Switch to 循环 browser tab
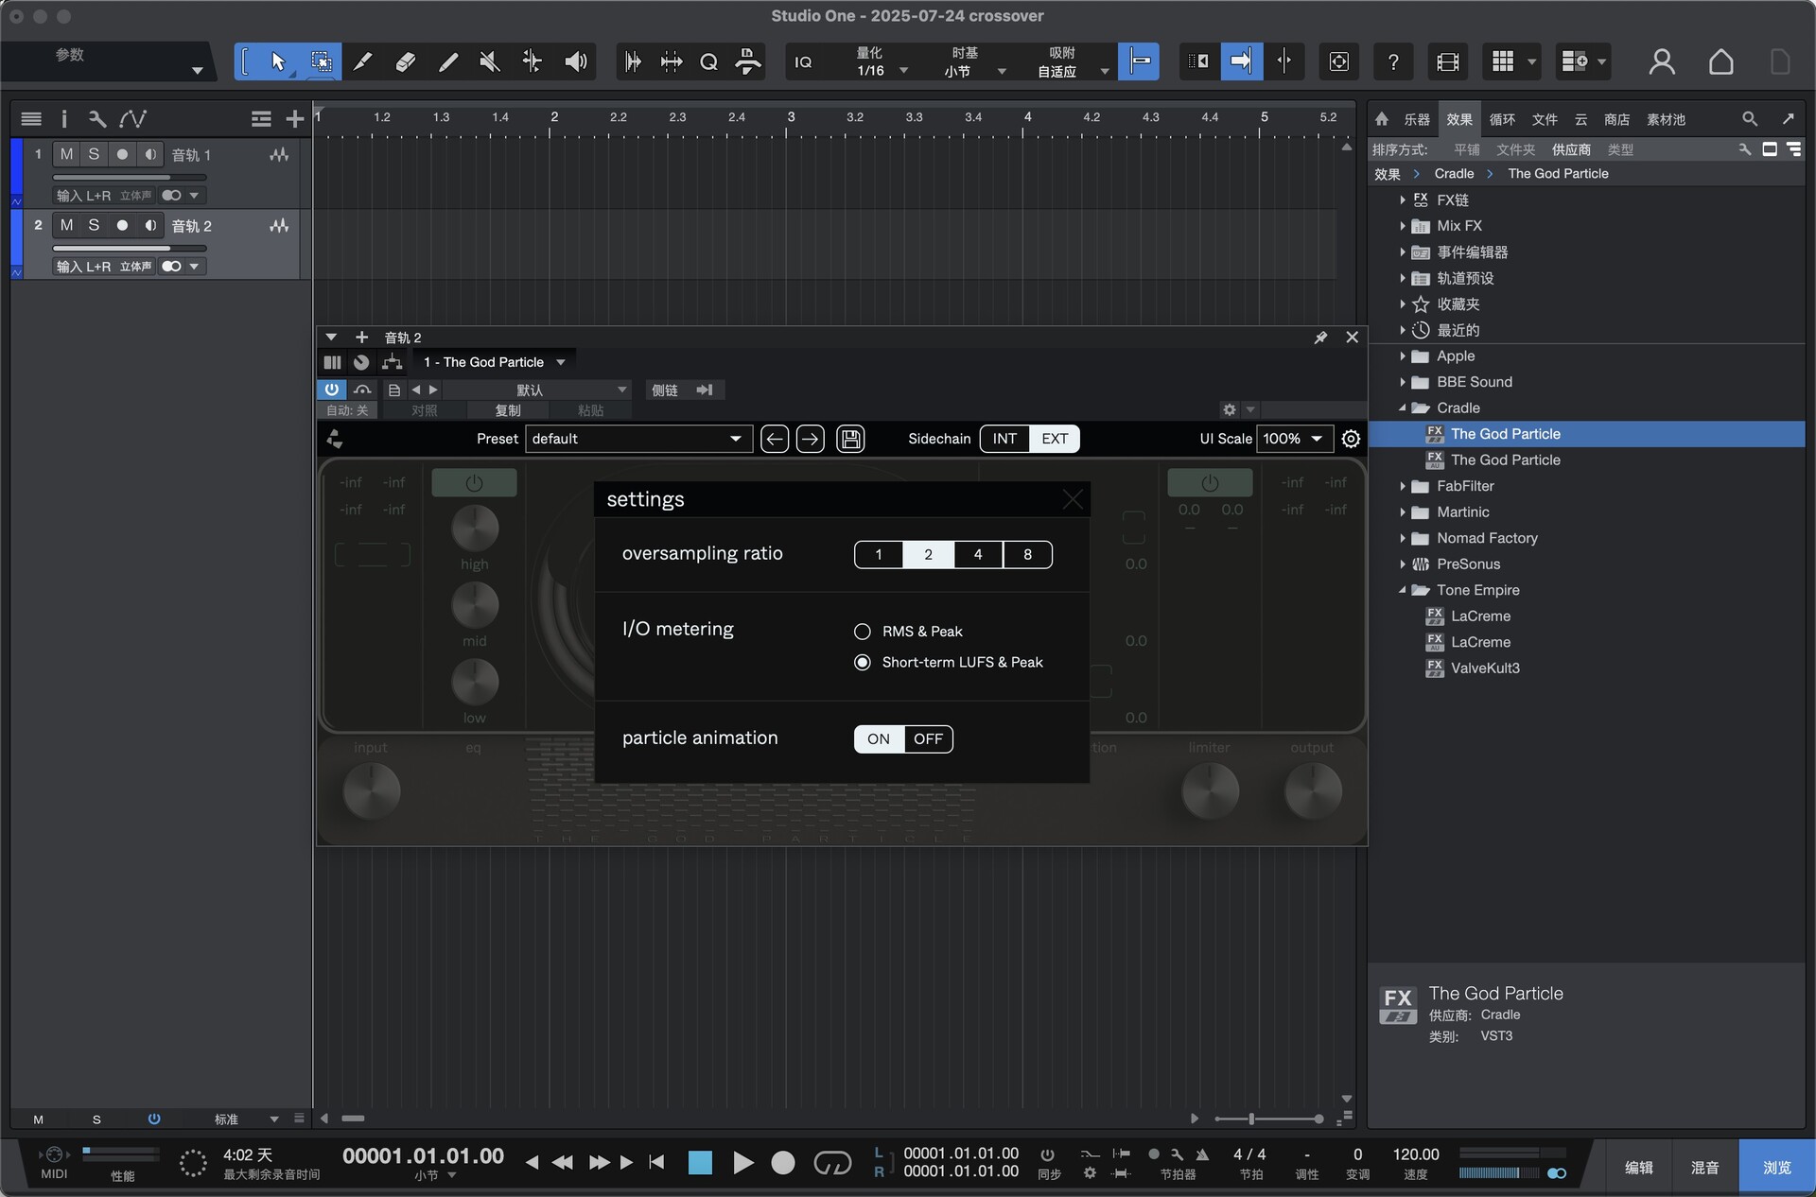The height and width of the screenshot is (1197, 1816). 1502,119
